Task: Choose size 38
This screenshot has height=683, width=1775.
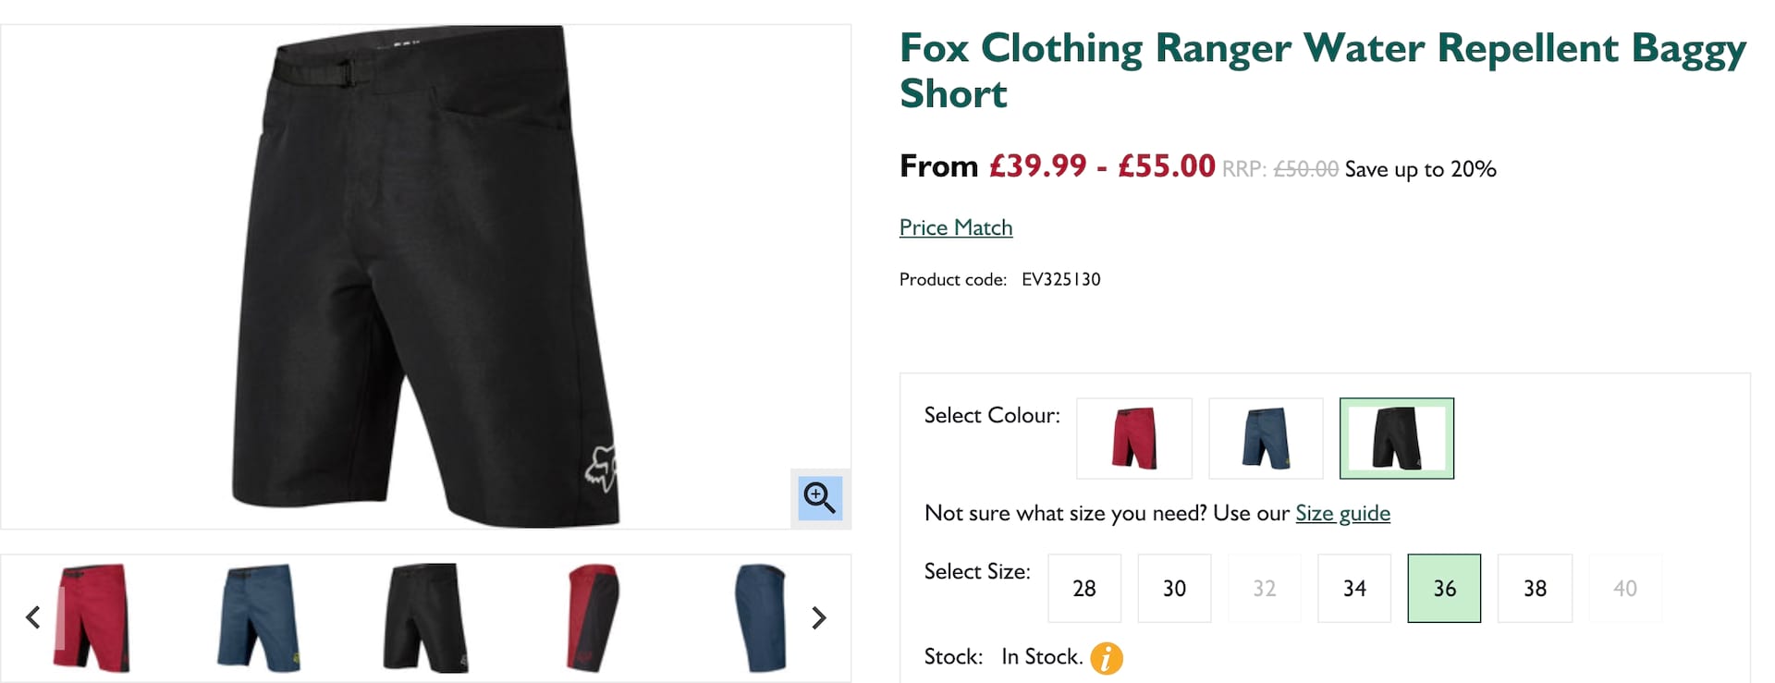Action: pyautogui.click(x=1535, y=589)
